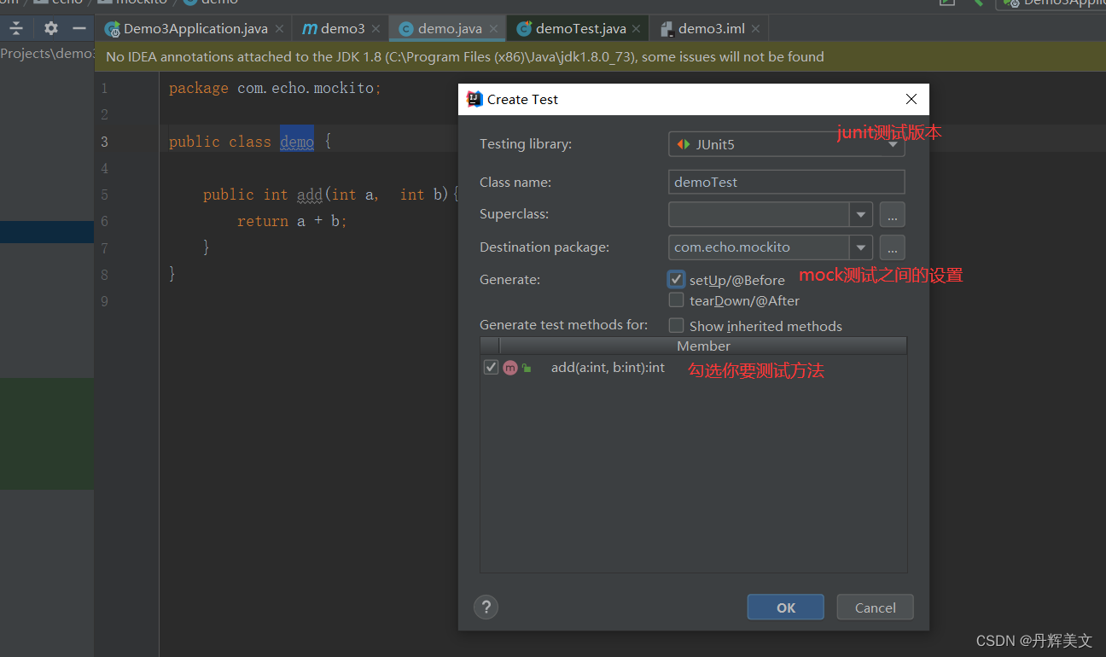Select the add(a:int, b:int):int row

click(693, 368)
